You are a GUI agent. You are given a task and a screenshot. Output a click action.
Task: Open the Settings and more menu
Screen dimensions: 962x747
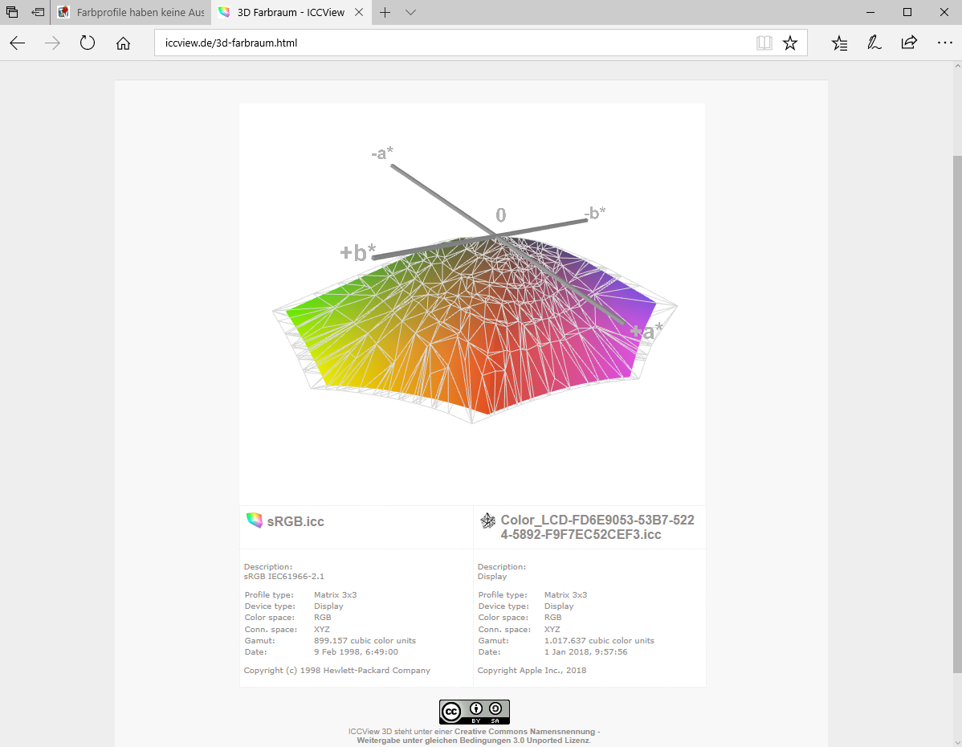click(944, 43)
